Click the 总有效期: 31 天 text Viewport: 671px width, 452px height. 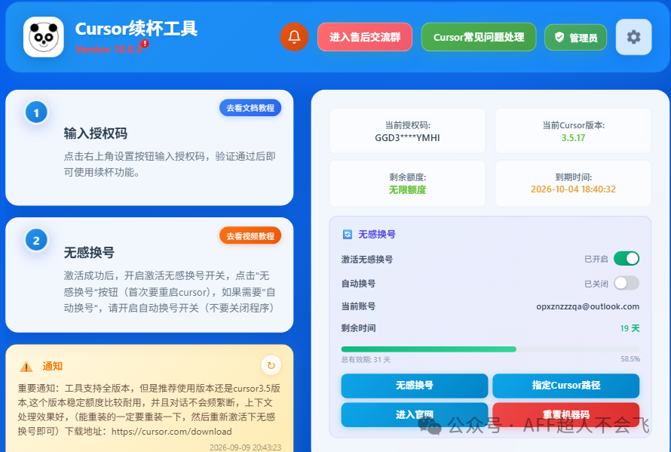[366, 359]
